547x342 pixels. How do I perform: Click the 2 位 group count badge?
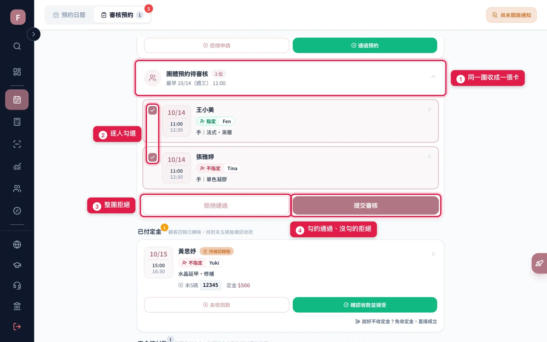click(219, 74)
